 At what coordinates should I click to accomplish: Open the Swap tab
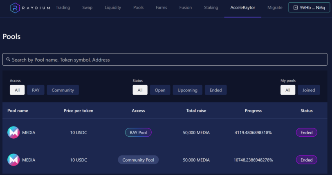[87, 8]
